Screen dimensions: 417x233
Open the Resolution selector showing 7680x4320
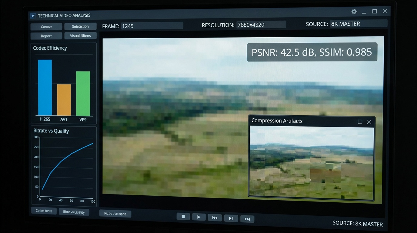(x=261, y=25)
